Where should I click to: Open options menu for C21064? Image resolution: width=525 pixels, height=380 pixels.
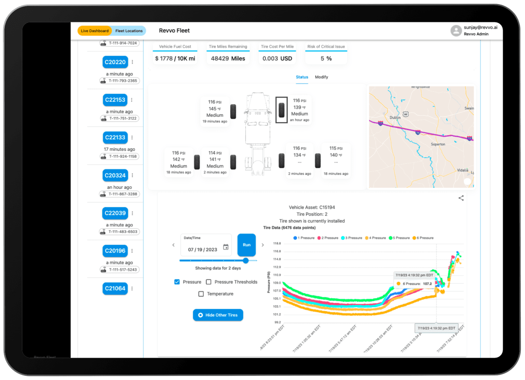132,288
